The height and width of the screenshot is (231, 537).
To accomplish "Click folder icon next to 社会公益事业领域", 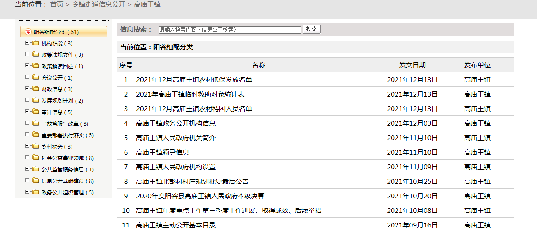I will 35,158.
